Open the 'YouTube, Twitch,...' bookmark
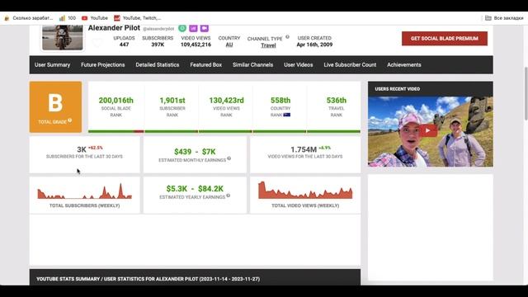This screenshot has width=528, height=297. [x=138, y=18]
